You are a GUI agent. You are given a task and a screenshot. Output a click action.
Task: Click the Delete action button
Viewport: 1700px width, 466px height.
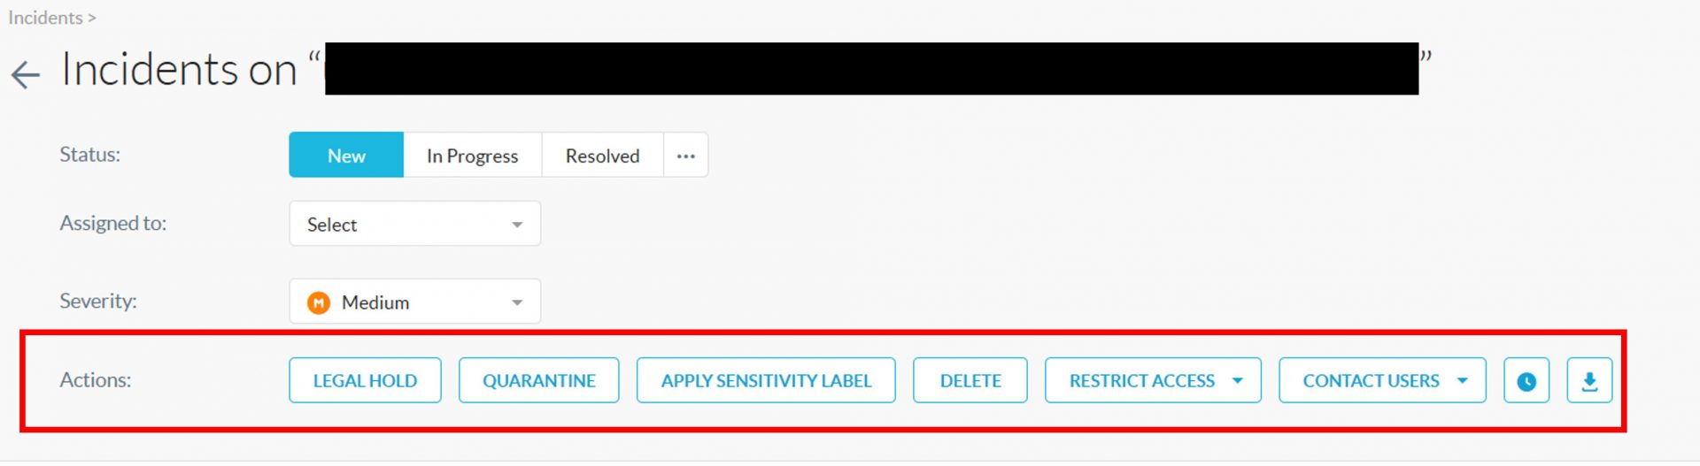pos(970,381)
